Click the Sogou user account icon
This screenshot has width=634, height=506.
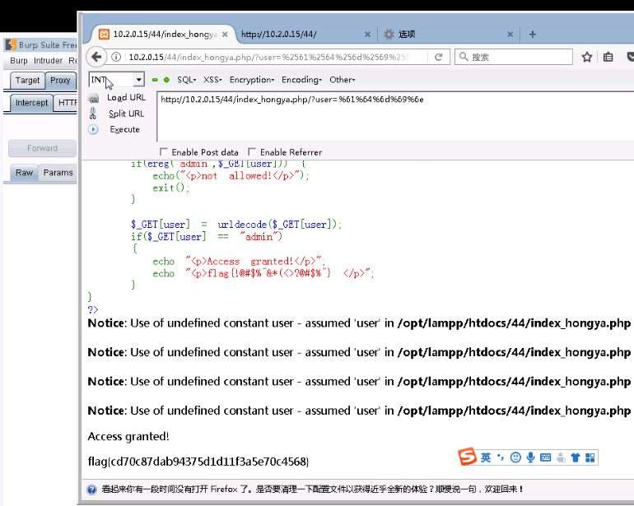tap(561, 457)
